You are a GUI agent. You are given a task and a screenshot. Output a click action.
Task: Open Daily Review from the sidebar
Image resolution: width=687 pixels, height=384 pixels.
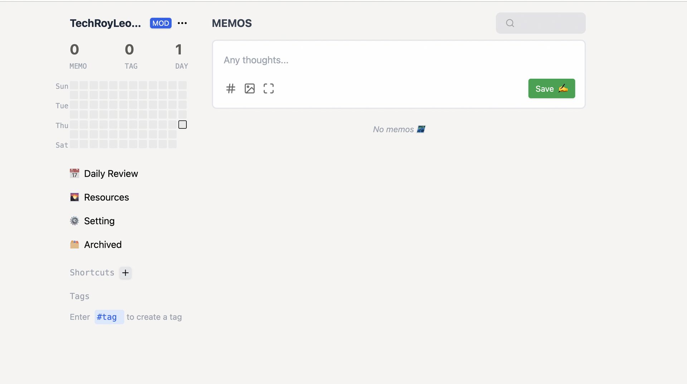coord(111,174)
